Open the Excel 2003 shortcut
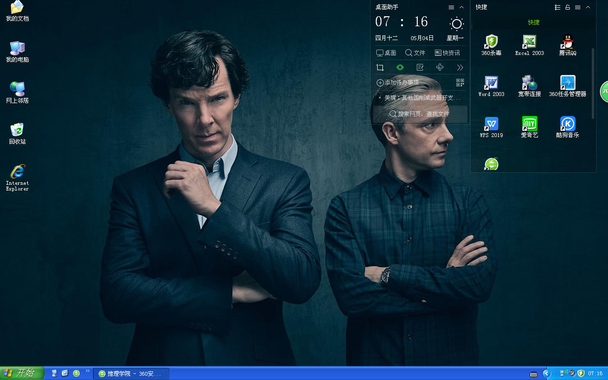 pyautogui.click(x=529, y=45)
